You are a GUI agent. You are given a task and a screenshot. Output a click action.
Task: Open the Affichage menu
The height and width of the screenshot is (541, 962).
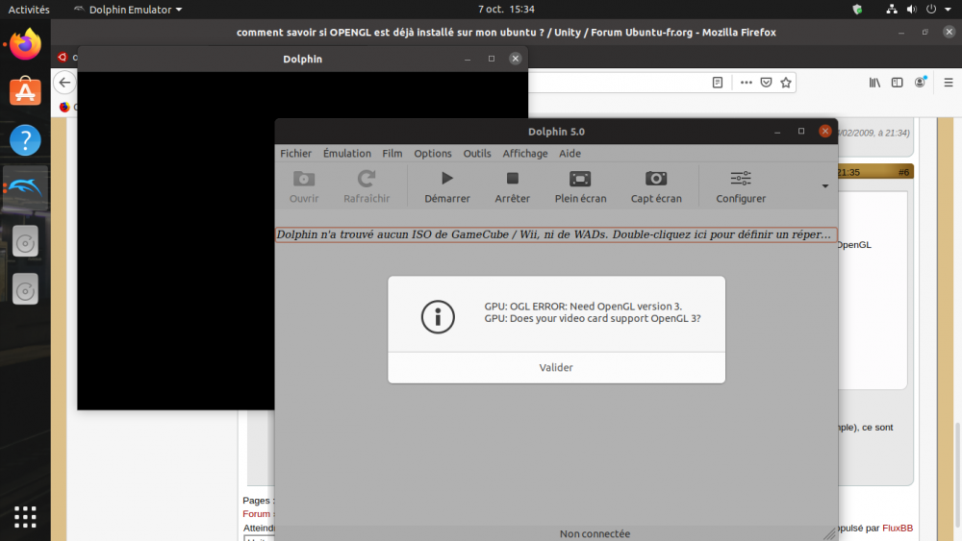525,153
